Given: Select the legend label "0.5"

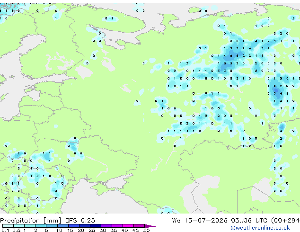Looking at the screenshot, I should (x=17, y=230).
